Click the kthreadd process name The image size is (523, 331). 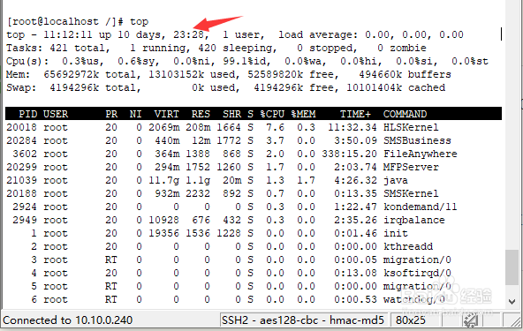(407, 246)
